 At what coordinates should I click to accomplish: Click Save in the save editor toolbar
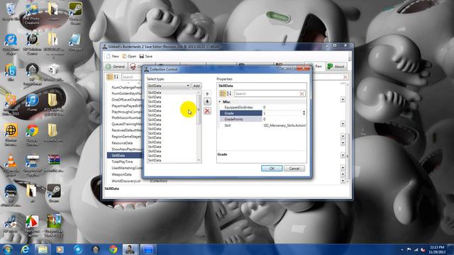146,56
